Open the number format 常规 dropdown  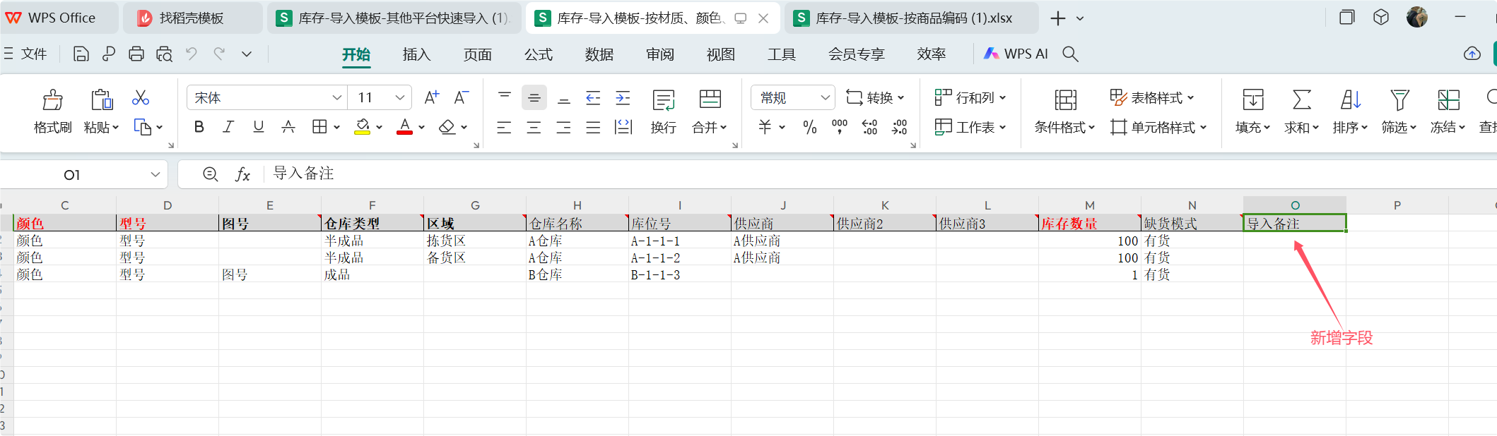tap(824, 97)
